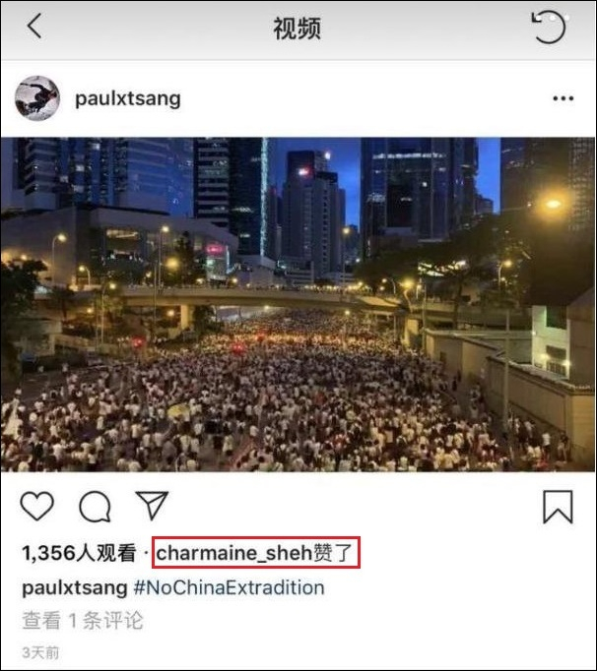This screenshot has height=671, width=597.
Task: Tap the 赞了 liked-by text
Action: click(x=333, y=553)
